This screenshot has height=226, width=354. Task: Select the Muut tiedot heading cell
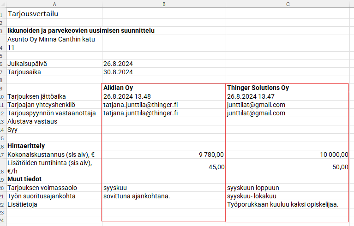pos(54,179)
